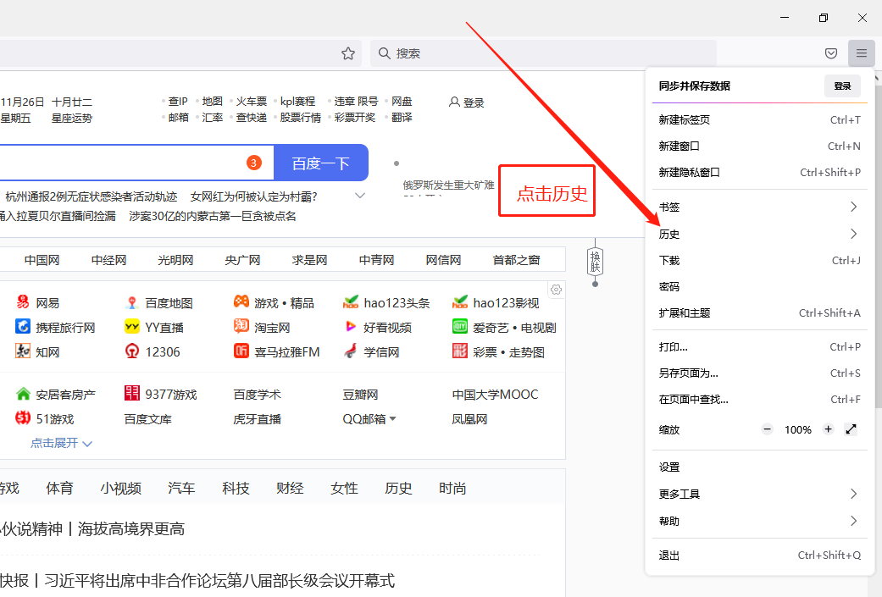Open 密码 passwords menu item
Screen dimensions: 882x597
pyautogui.click(x=759, y=287)
